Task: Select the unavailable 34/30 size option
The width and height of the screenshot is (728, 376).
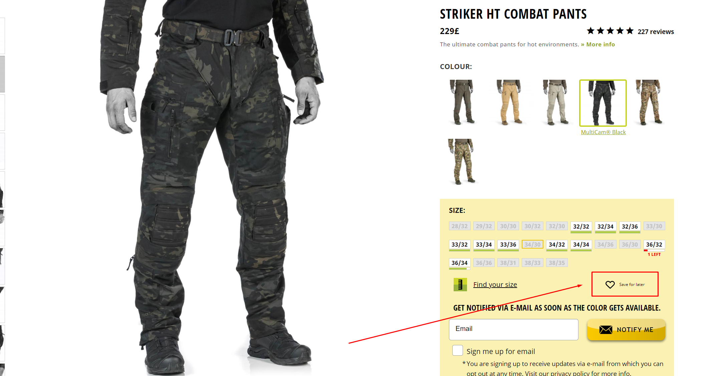Action: pyautogui.click(x=532, y=245)
